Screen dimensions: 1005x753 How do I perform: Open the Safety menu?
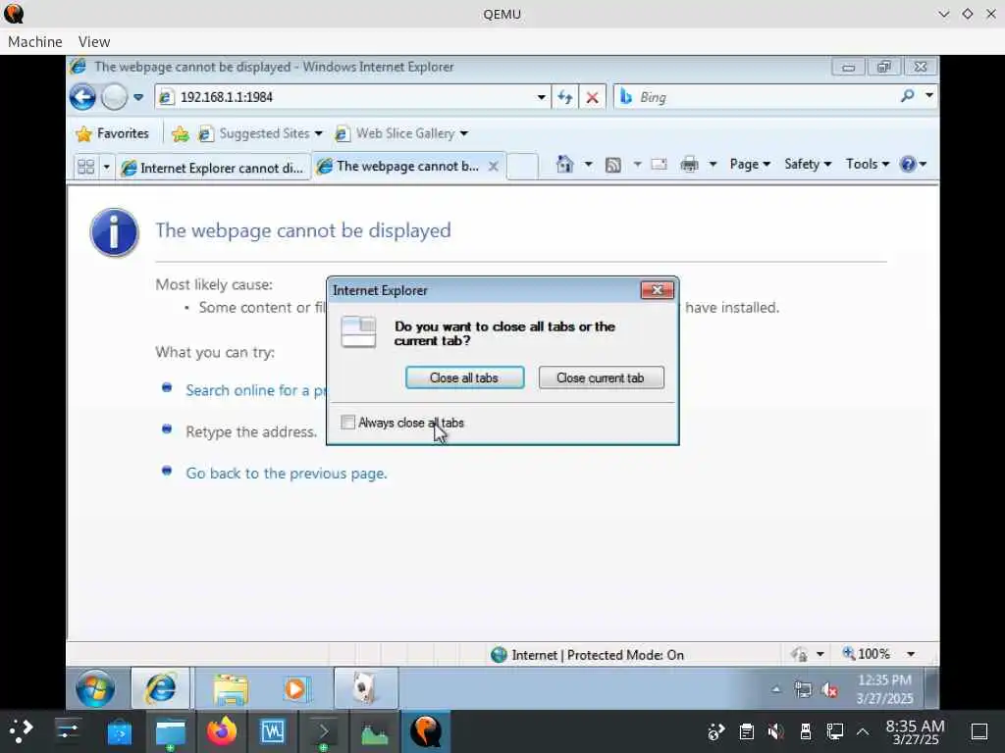tap(808, 165)
